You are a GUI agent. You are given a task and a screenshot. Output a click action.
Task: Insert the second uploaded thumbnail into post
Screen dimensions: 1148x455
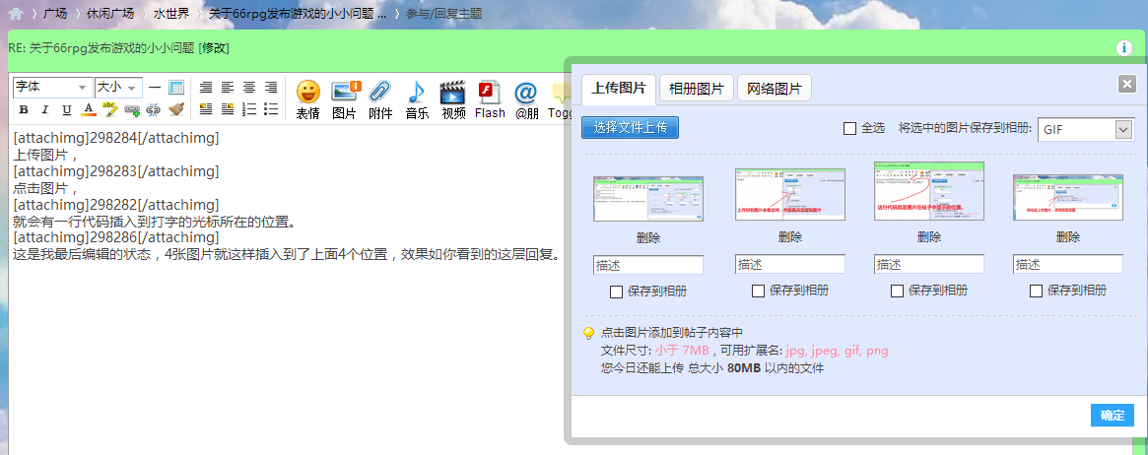click(790, 195)
